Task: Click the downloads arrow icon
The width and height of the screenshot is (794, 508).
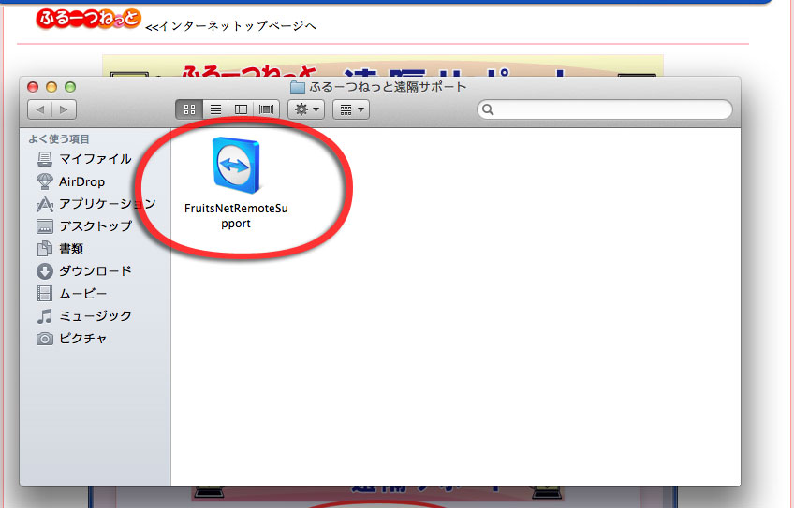Action: 45,271
